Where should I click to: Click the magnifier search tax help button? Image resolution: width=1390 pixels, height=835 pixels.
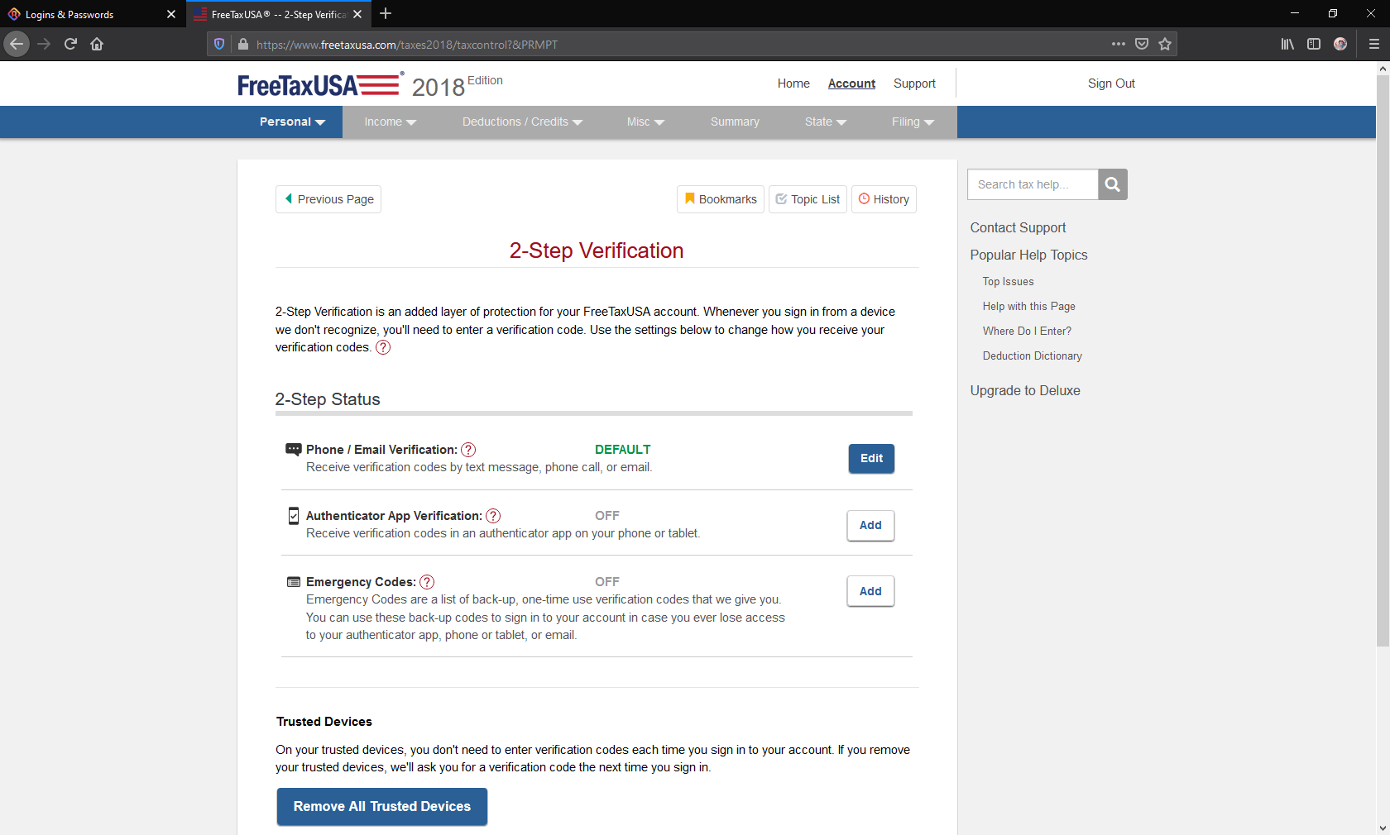[x=1113, y=184]
